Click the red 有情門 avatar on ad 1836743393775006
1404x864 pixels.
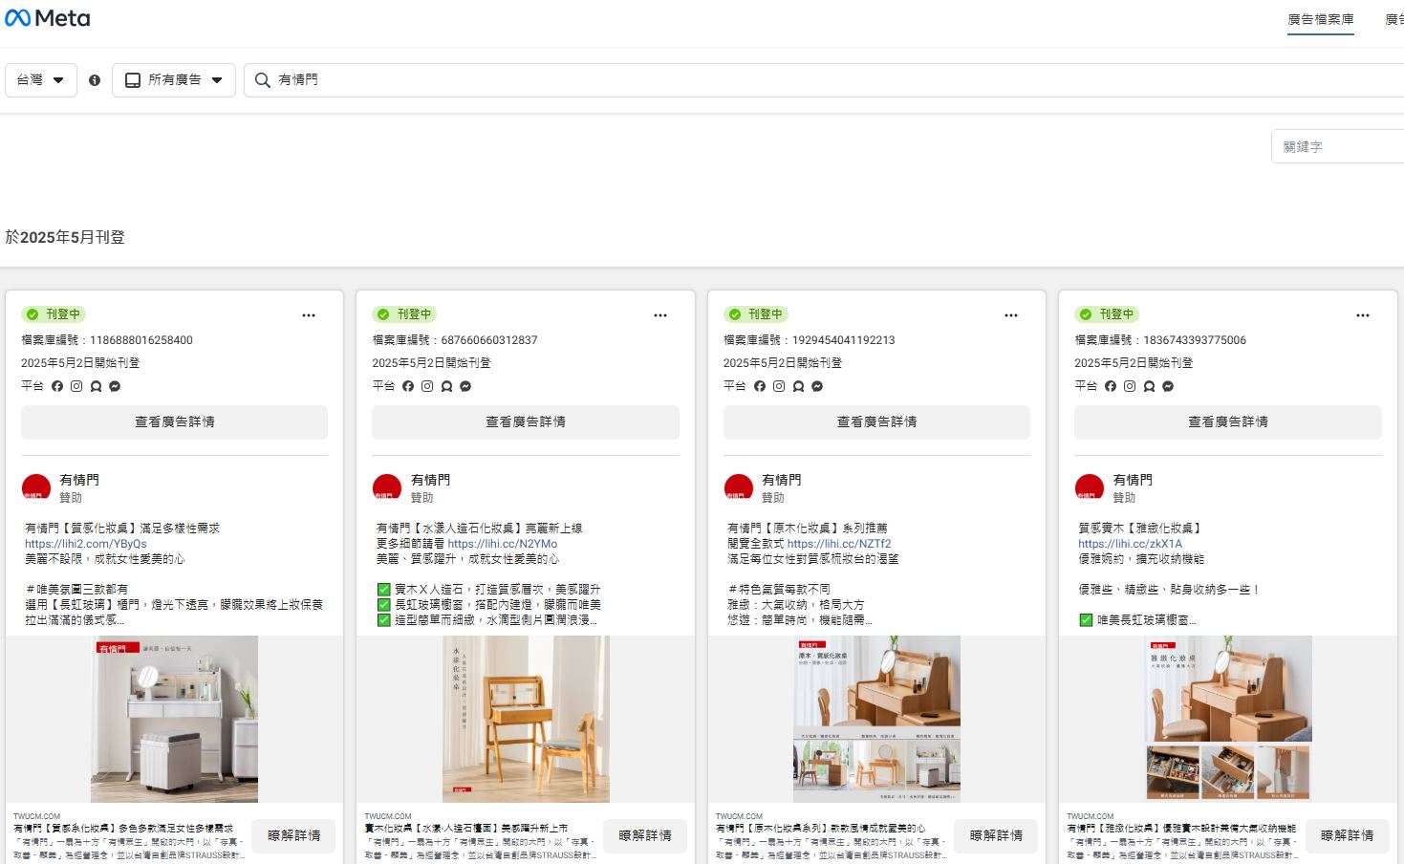coord(1090,487)
